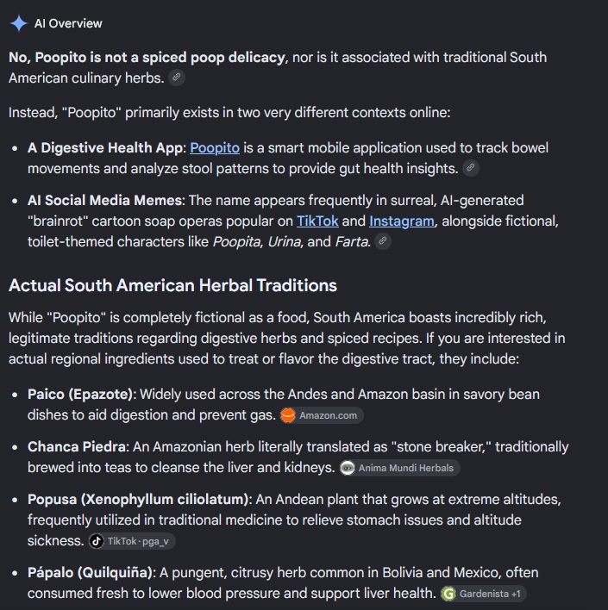Image resolution: width=608 pixels, height=610 pixels.
Task: Click the 'AI Overview' label text
Action: pos(68,23)
